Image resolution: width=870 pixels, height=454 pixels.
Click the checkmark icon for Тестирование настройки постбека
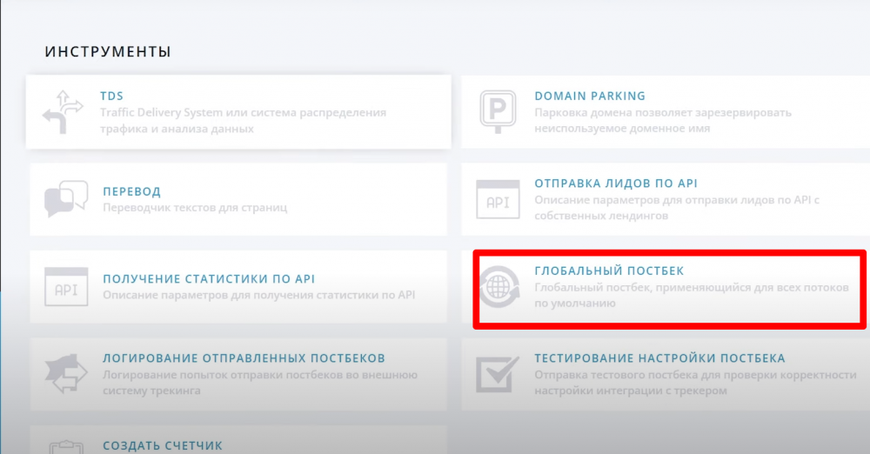[x=498, y=374]
